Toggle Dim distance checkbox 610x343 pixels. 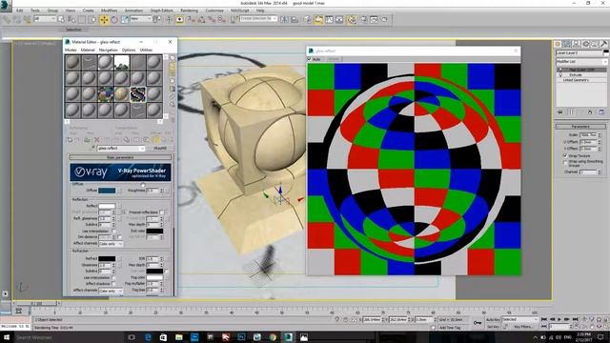[x=119, y=237]
